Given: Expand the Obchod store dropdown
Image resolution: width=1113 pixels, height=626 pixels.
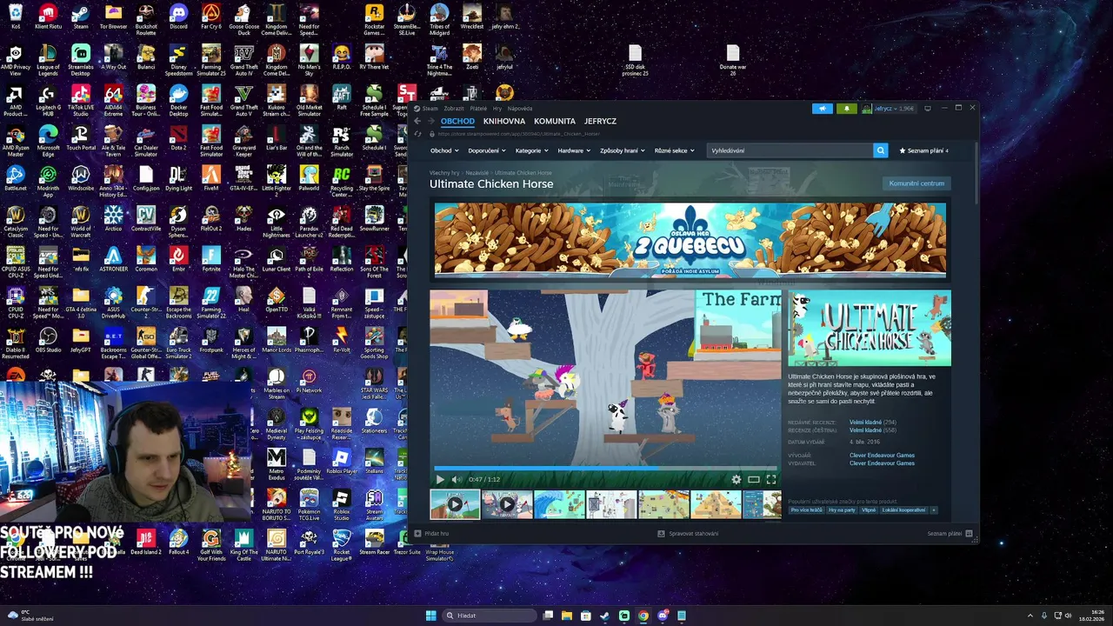Looking at the screenshot, I should (443, 150).
